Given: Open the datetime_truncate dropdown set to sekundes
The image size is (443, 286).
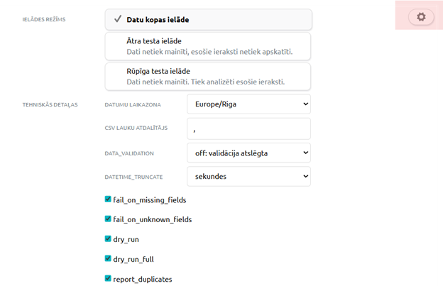Looking at the screenshot, I should pyautogui.click(x=248, y=177).
